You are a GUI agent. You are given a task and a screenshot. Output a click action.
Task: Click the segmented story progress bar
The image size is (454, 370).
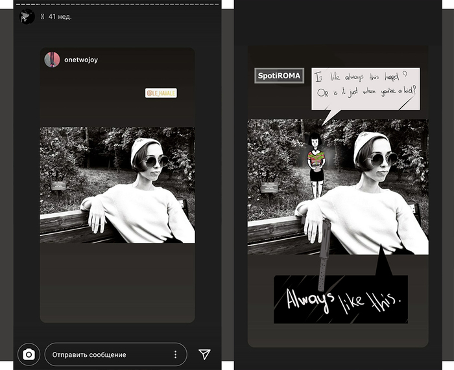(x=117, y=3)
